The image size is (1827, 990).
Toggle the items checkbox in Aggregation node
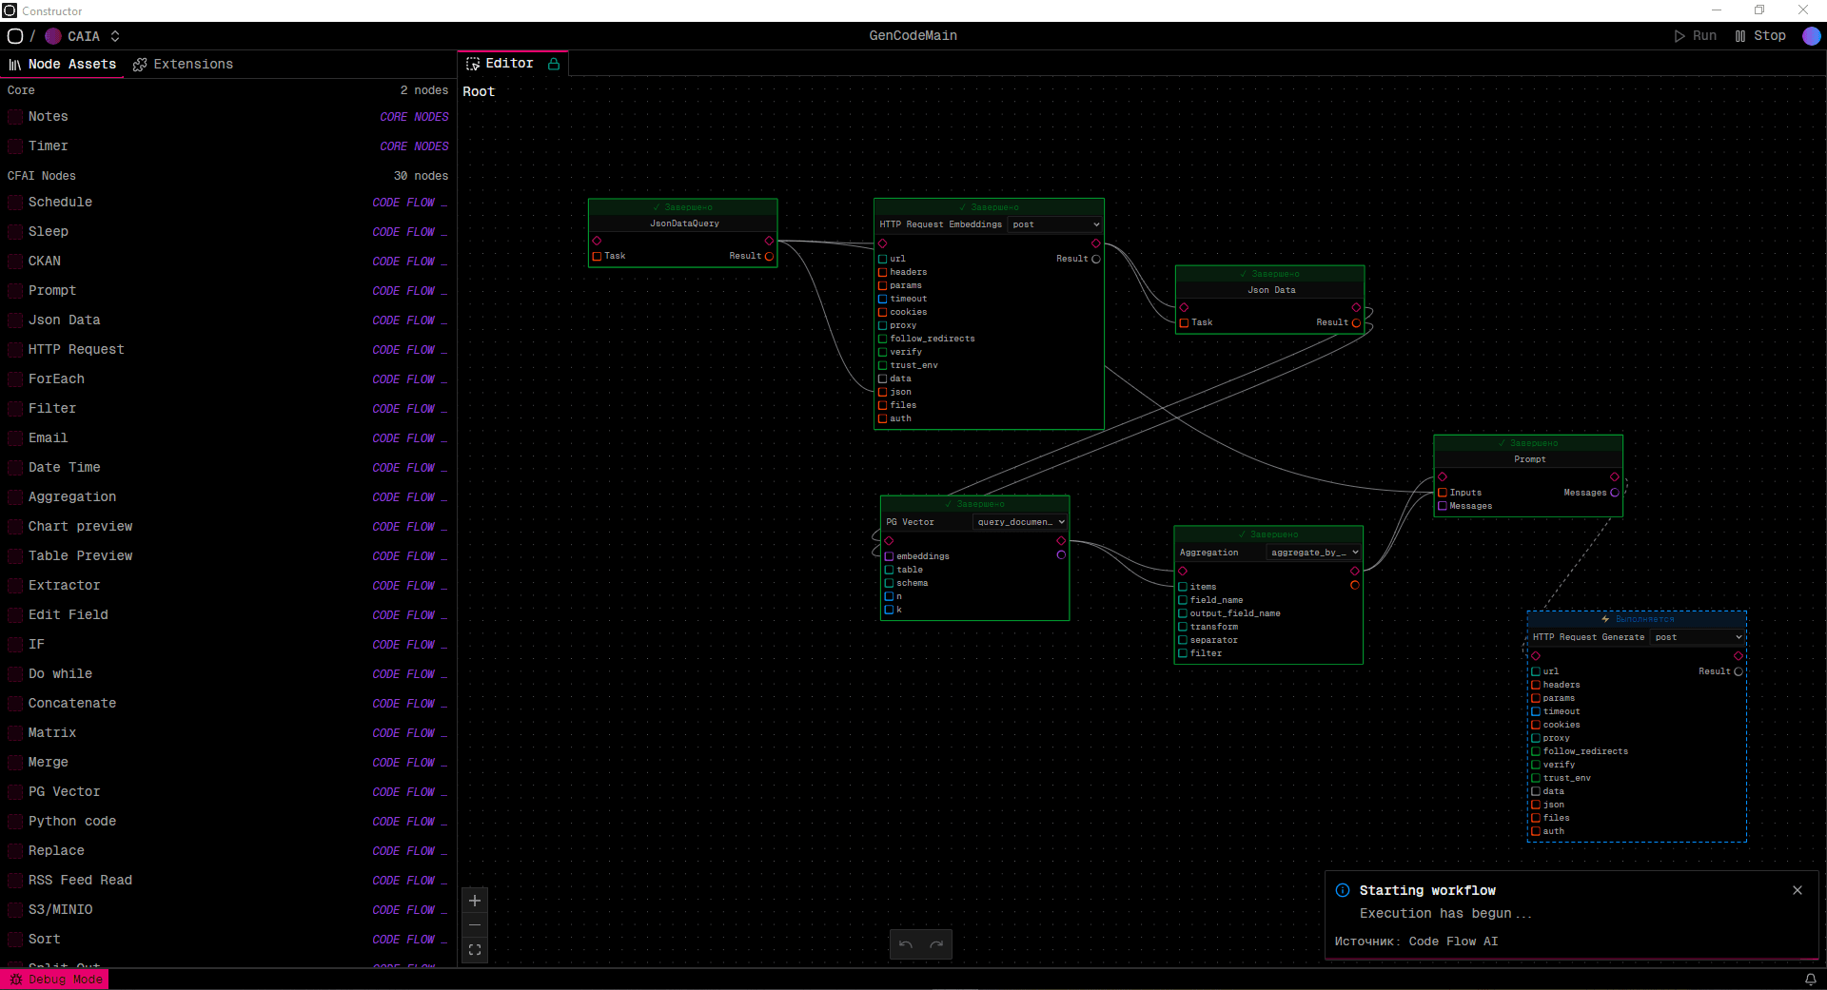[x=1183, y=587]
